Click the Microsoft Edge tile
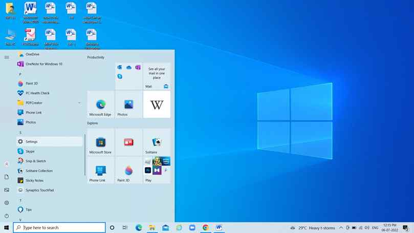The width and height of the screenshot is (414, 233). (101, 104)
